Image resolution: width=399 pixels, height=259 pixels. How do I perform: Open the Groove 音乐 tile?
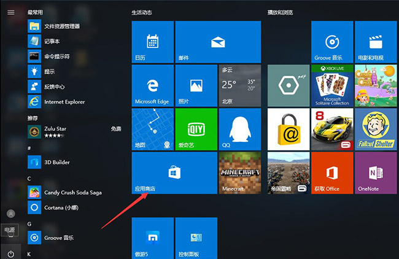(x=332, y=42)
